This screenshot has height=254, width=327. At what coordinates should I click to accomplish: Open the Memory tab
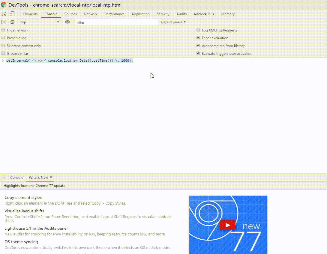[228, 14]
